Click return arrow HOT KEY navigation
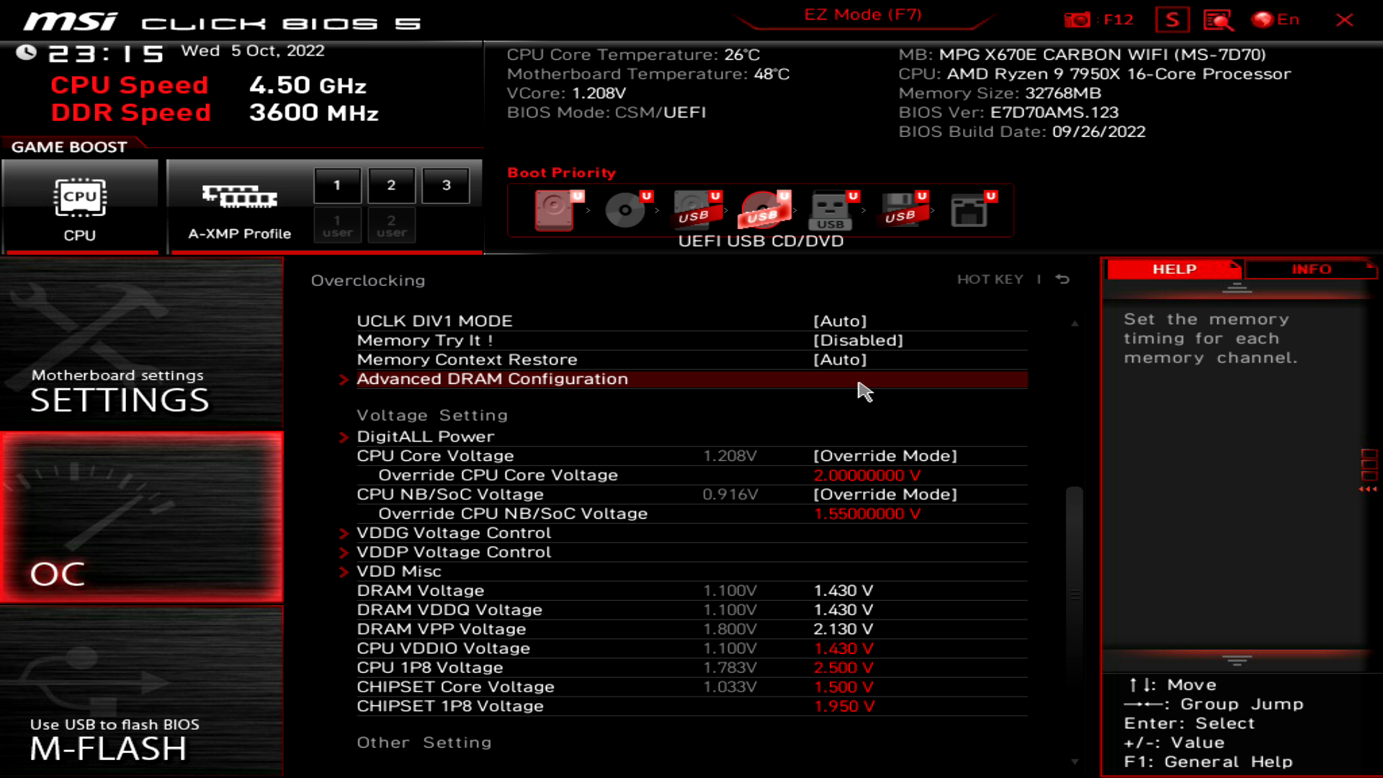Screen dimensions: 1383x778 tap(1065, 278)
